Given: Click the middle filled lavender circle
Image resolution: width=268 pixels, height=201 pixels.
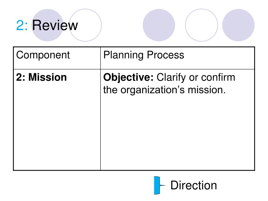Looking at the screenshot, I should (x=159, y=25).
